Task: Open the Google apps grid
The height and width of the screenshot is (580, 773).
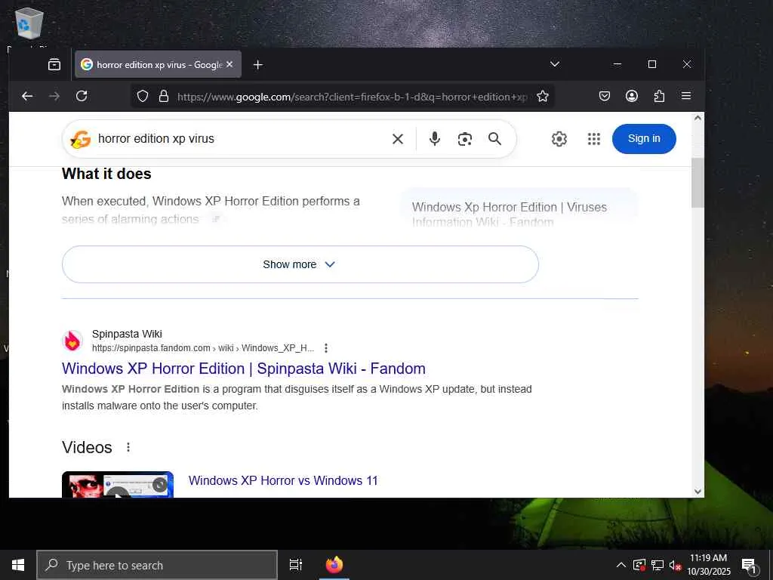Action: 594,139
